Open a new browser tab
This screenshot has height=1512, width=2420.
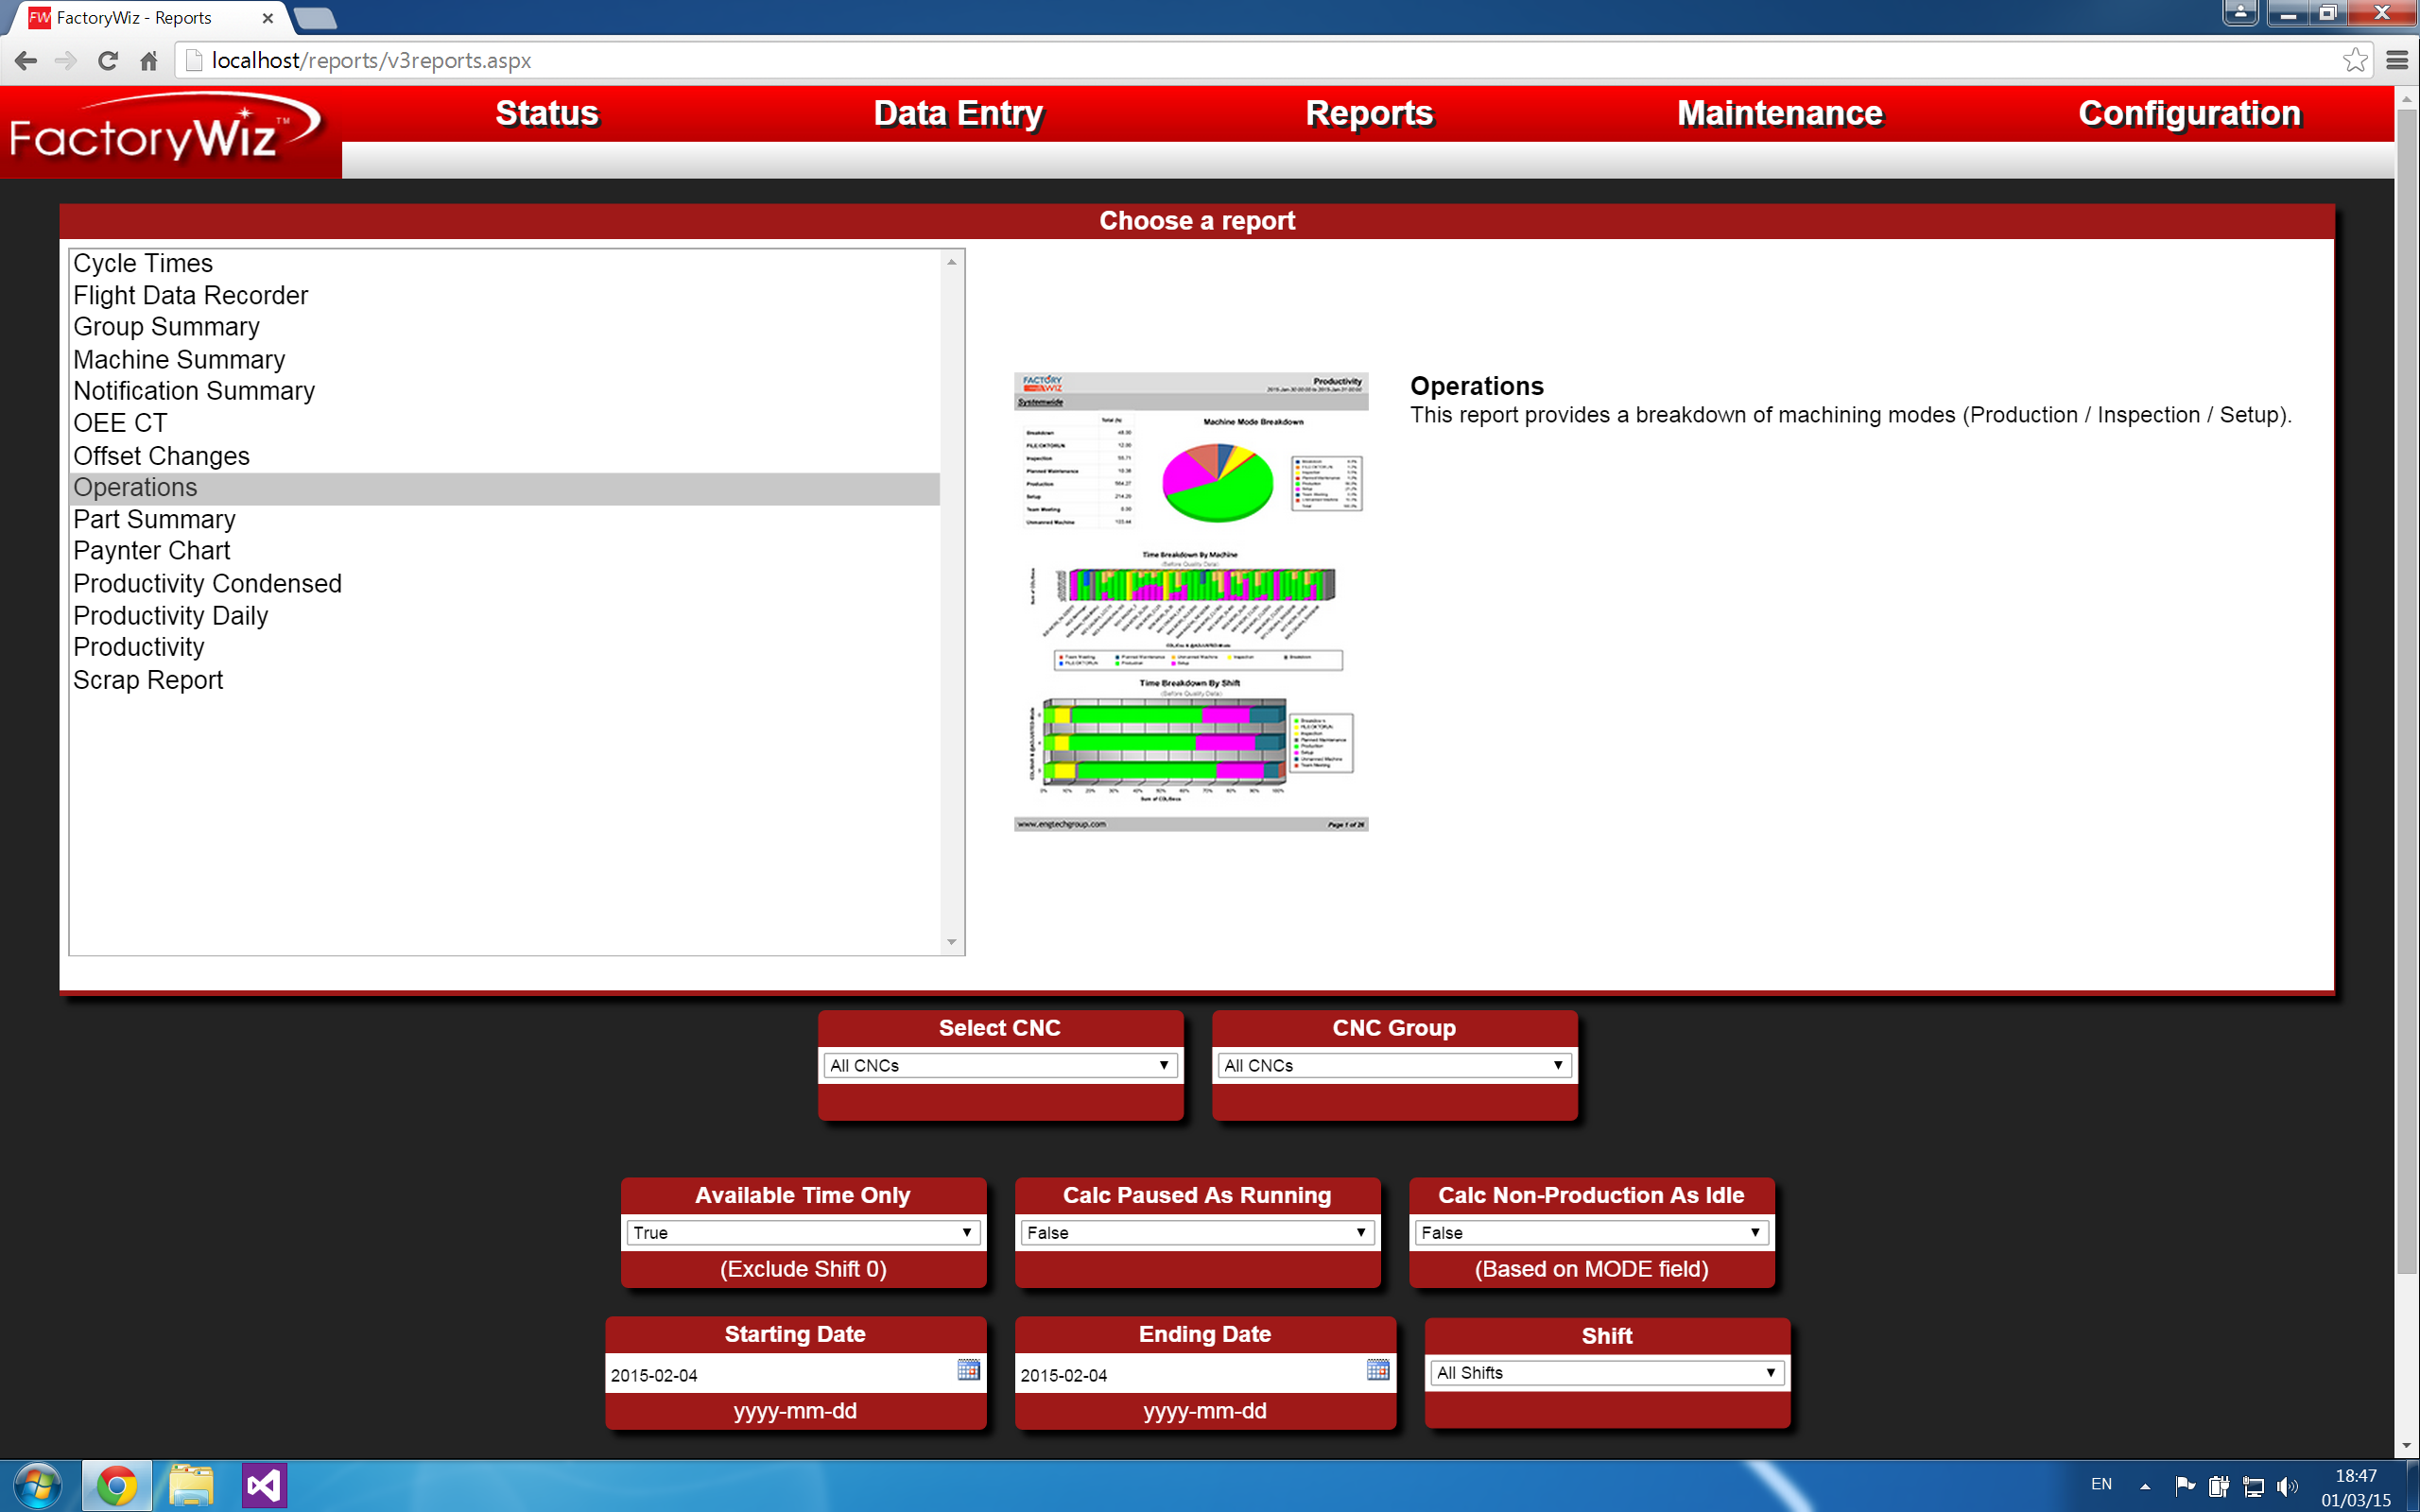315,18
